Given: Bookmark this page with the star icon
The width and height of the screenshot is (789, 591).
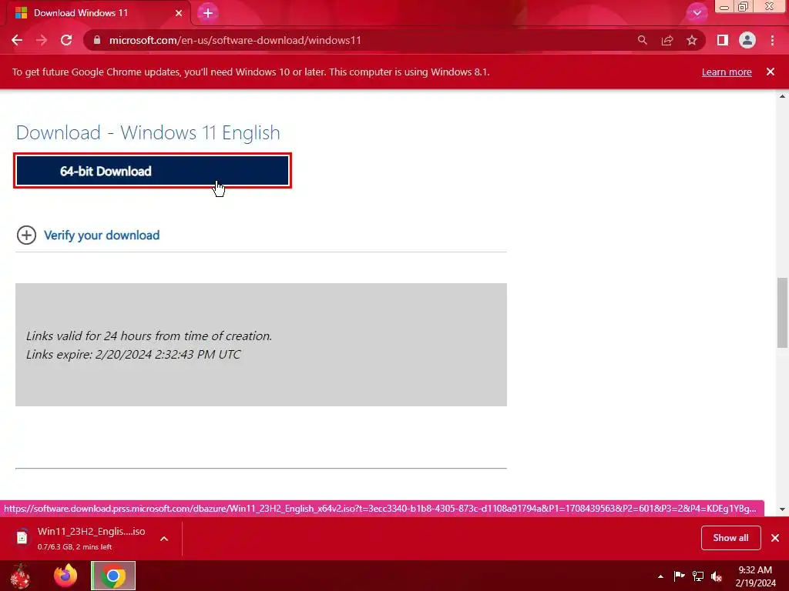Looking at the screenshot, I should [x=692, y=40].
